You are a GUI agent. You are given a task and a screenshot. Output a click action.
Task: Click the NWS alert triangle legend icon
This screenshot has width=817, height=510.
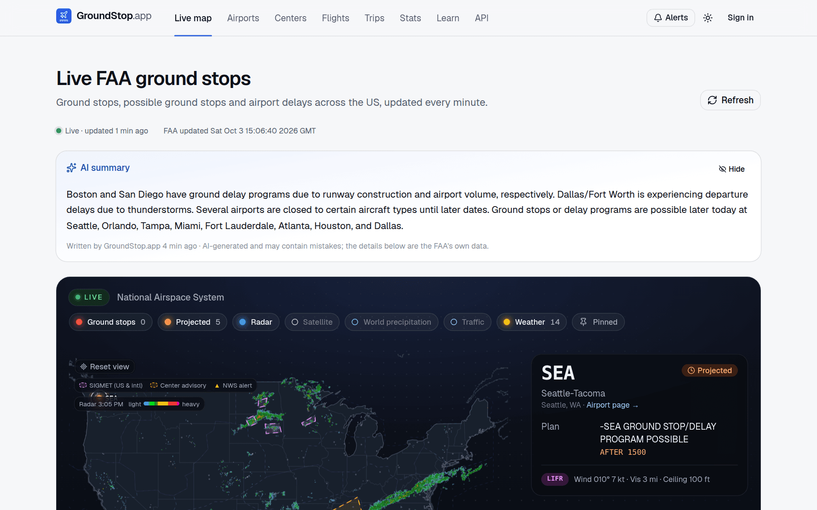[217, 386]
